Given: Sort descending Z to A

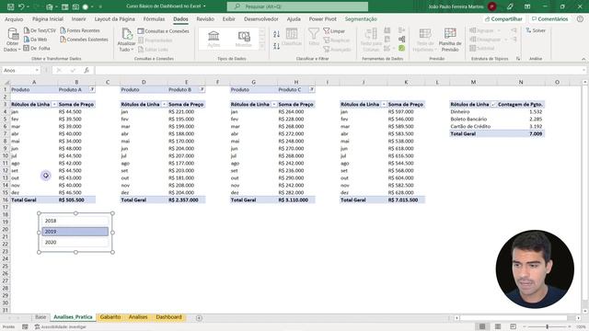Looking at the screenshot, I should 276,46.
